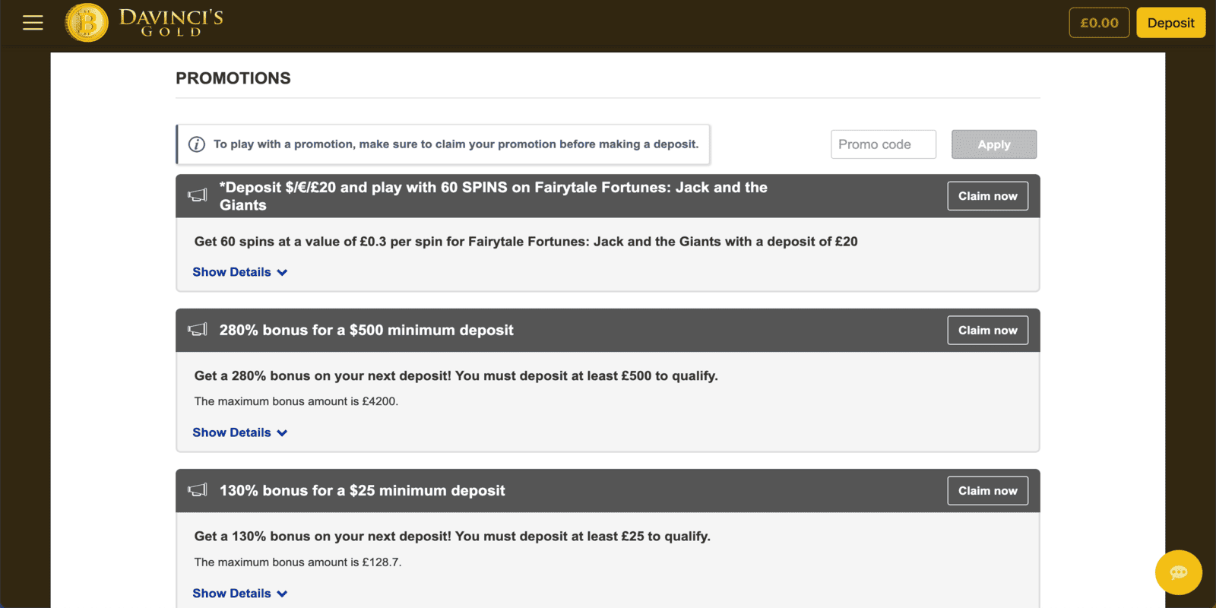Expand Show Details for the 130% bonus

(239, 594)
